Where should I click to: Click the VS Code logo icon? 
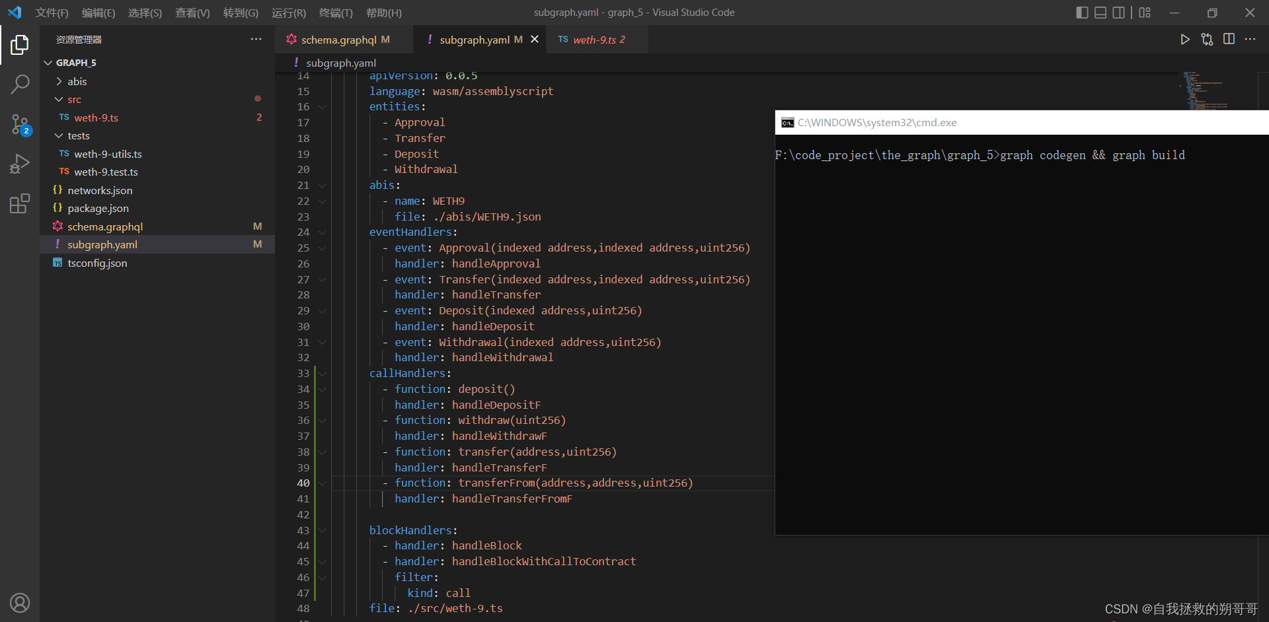coord(15,12)
